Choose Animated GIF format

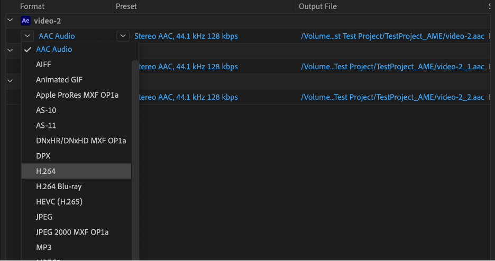[76, 80]
